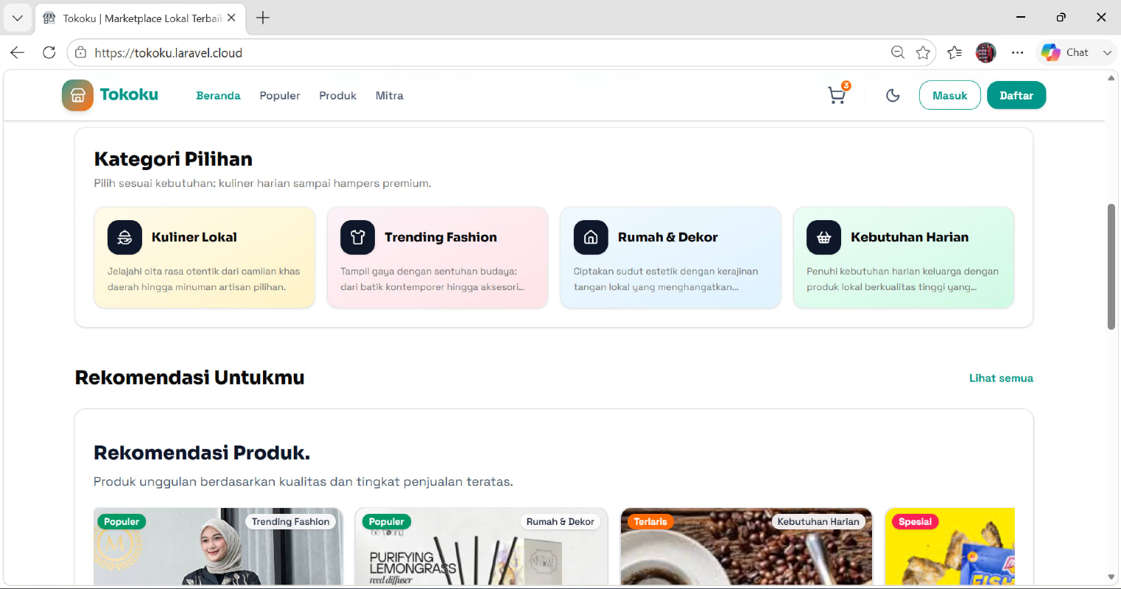
Task: Click the zoom magnifier icon in the address bar
Action: [x=897, y=52]
